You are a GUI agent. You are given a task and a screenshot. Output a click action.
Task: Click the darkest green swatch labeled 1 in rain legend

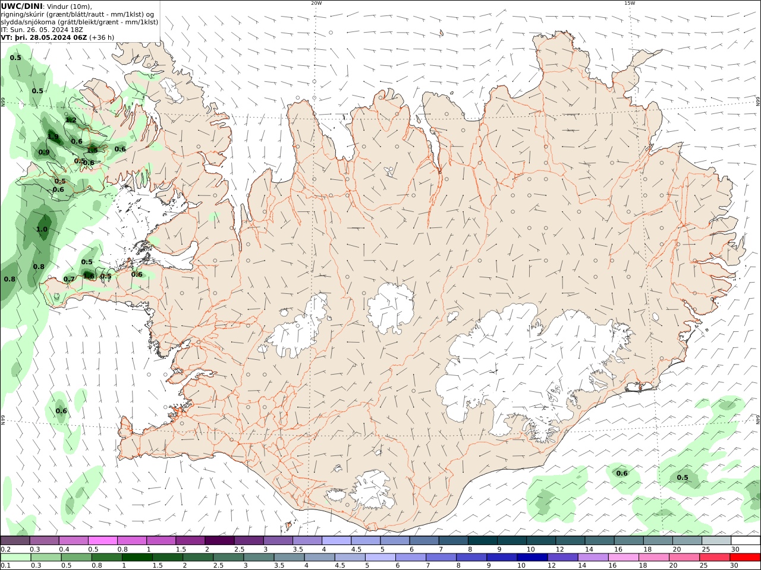137,558
